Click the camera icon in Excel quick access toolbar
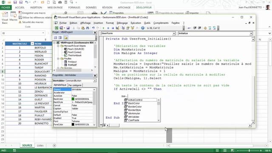The image size is (272, 153). pos(60,2)
